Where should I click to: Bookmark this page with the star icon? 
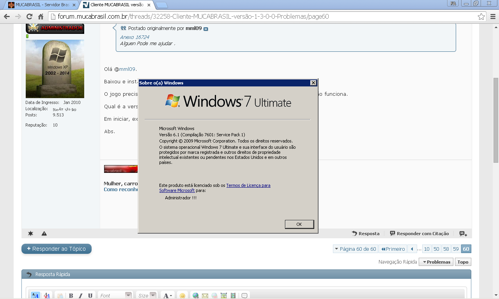click(481, 17)
